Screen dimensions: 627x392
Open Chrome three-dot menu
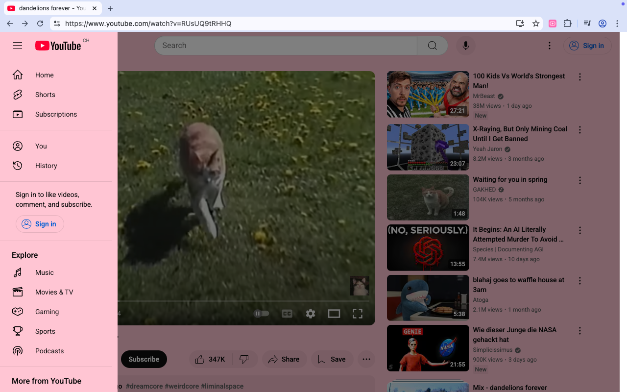(618, 24)
